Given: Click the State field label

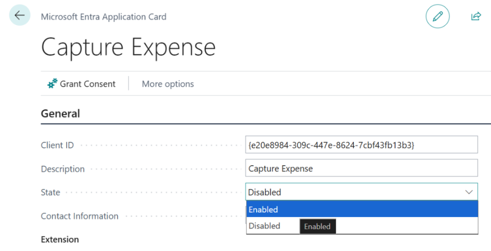Looking at the screenshot, I should [x=50, y=192].
